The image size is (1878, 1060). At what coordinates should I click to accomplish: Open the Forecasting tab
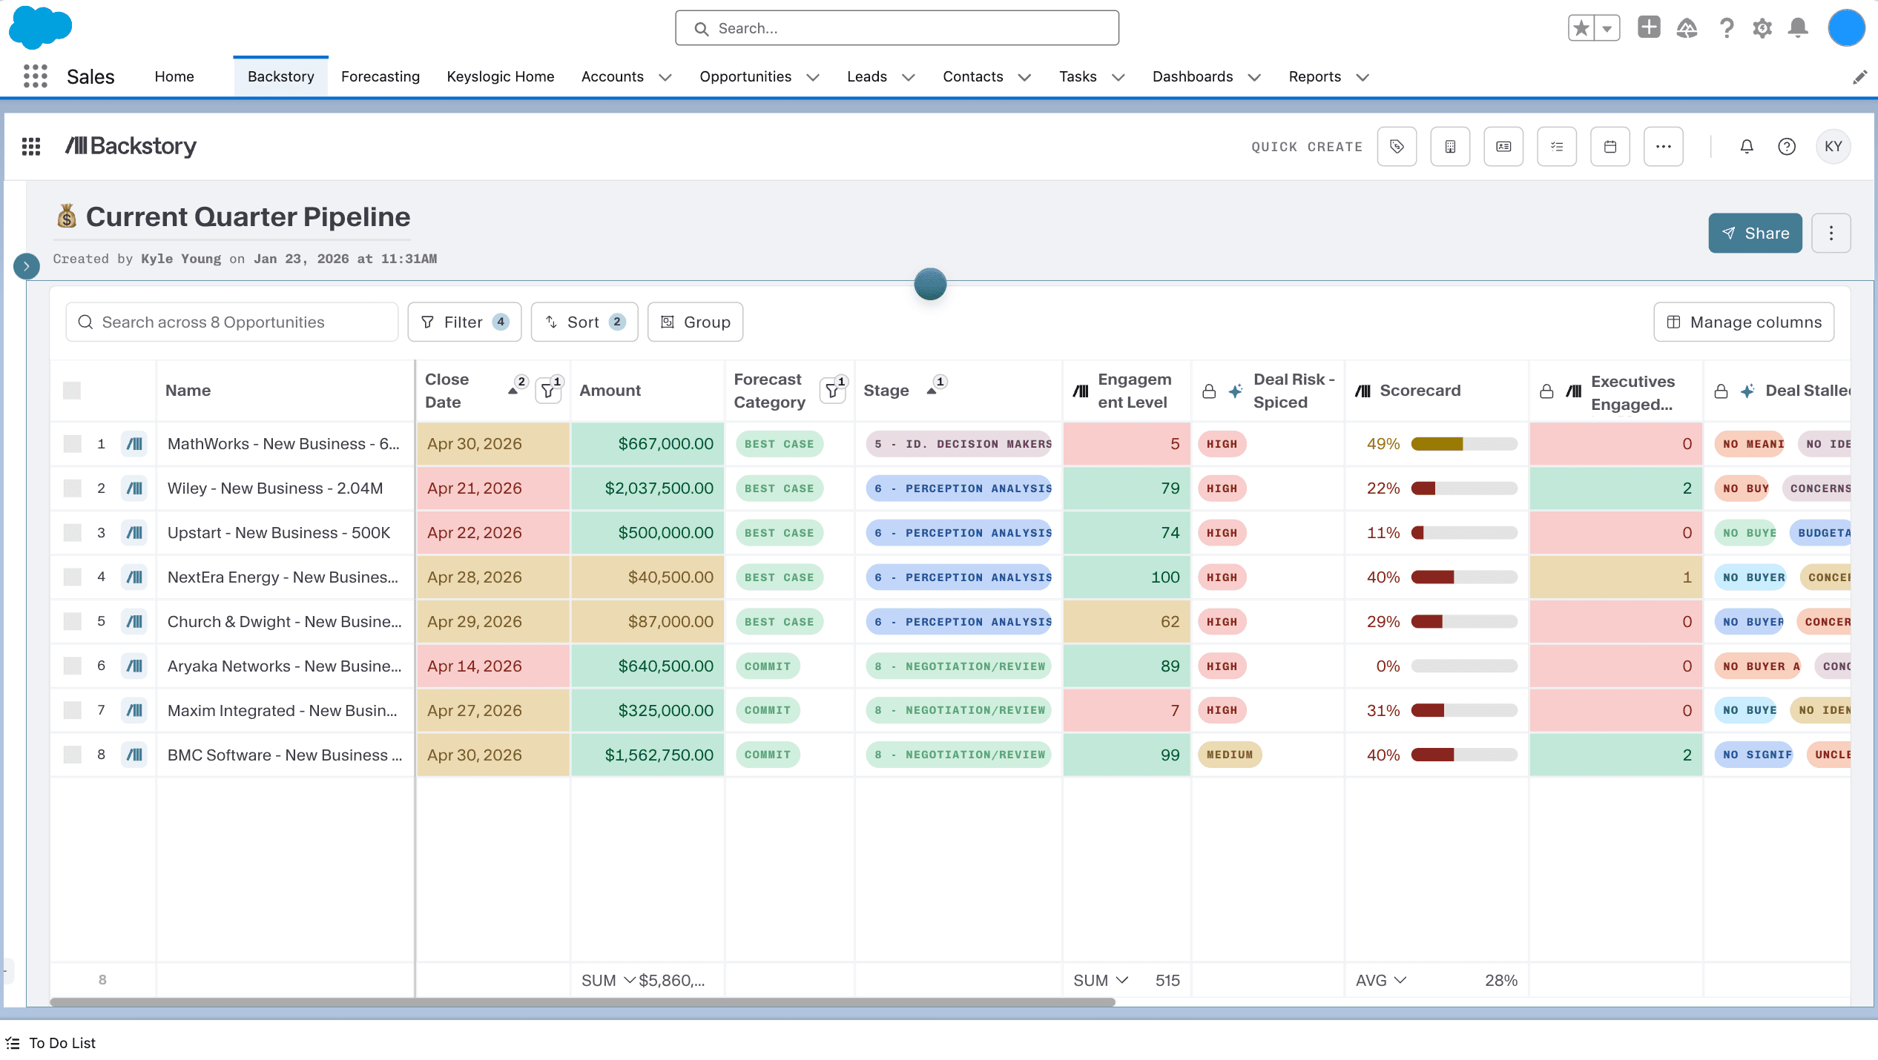tap(380, 76)
